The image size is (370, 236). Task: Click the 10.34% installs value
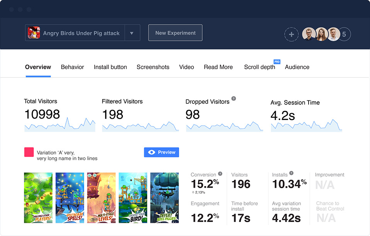click(x=289, y=184)
